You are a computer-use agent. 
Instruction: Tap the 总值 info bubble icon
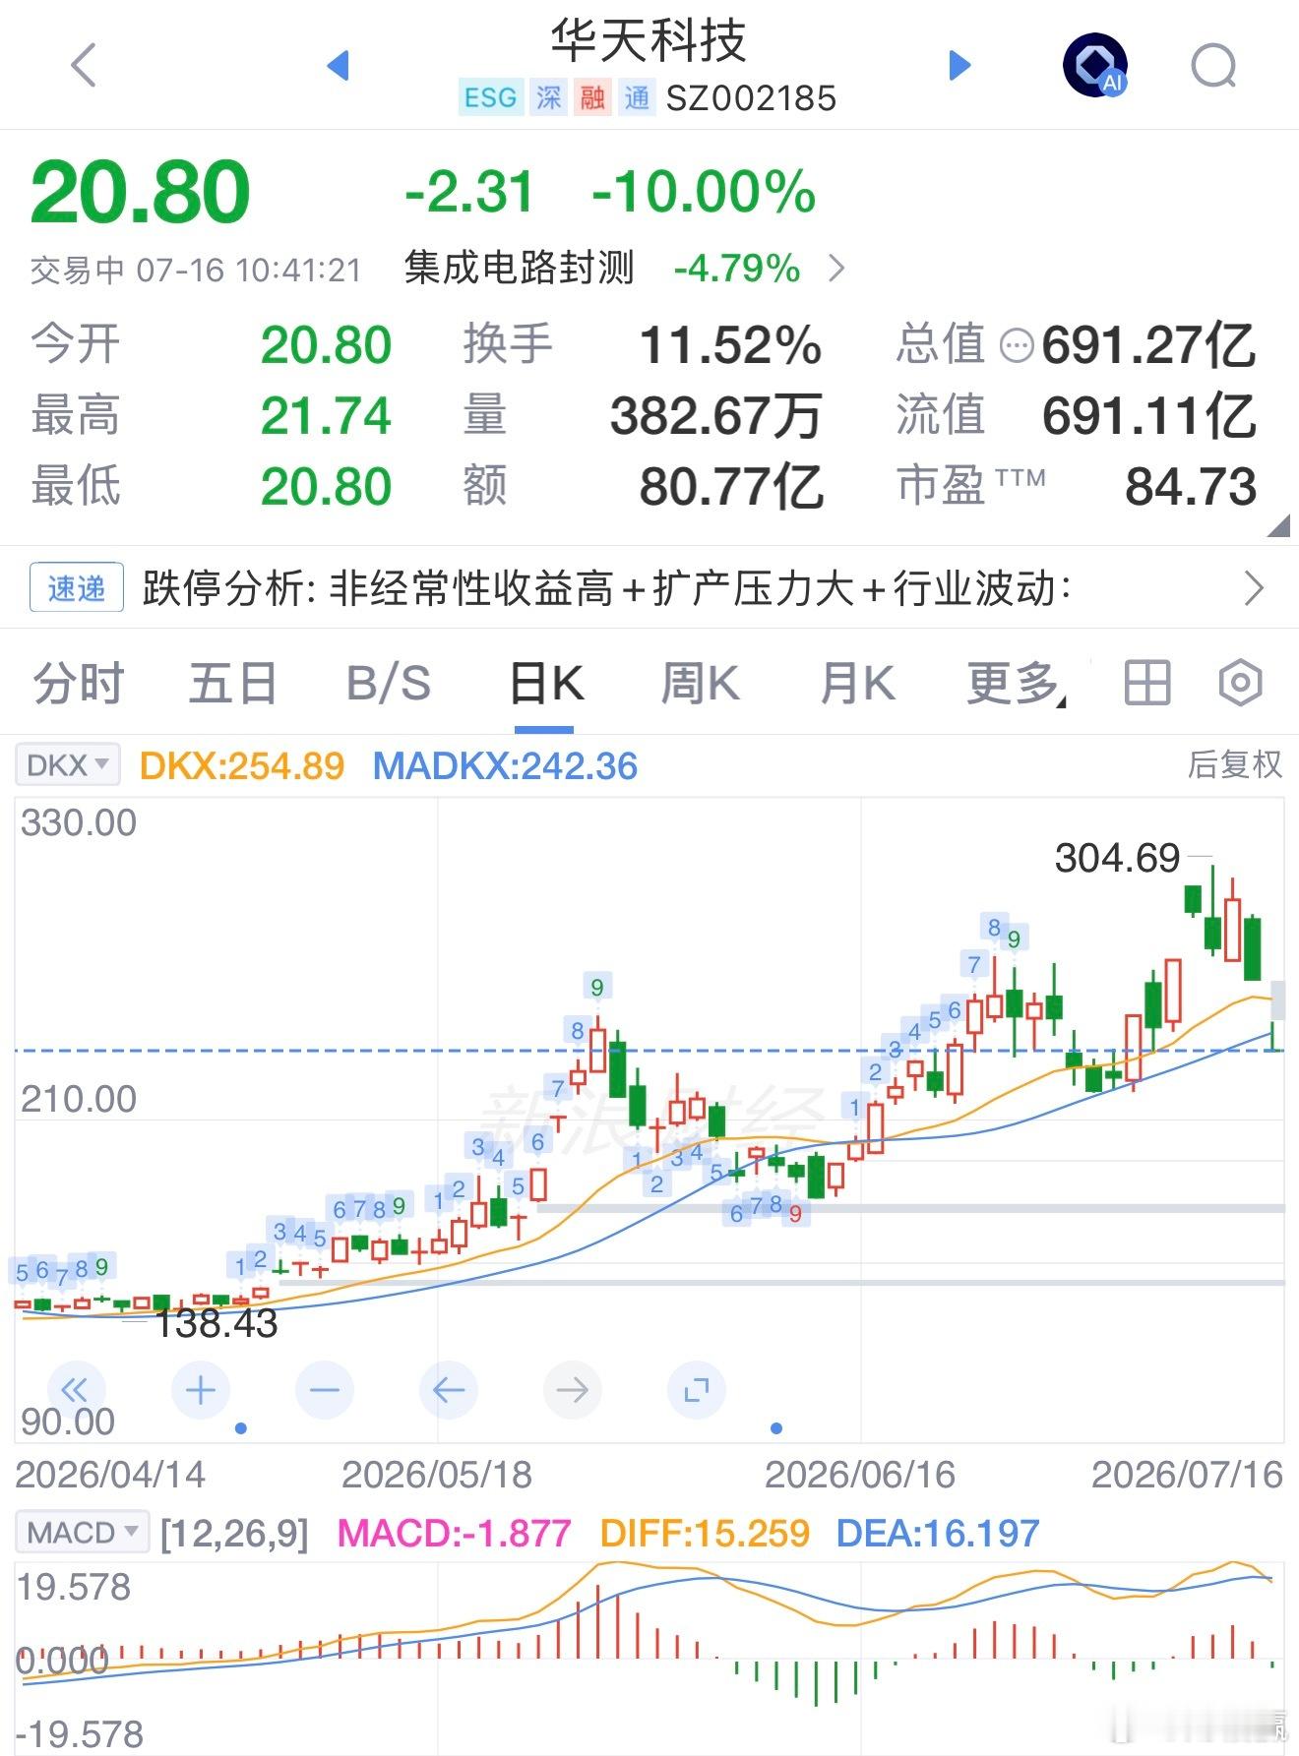click(x=1016, y=345)
